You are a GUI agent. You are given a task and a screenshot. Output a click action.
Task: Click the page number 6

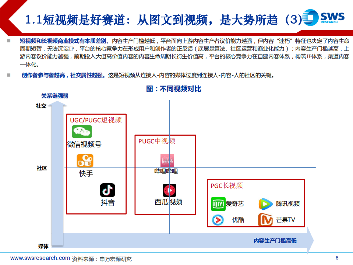337,258
